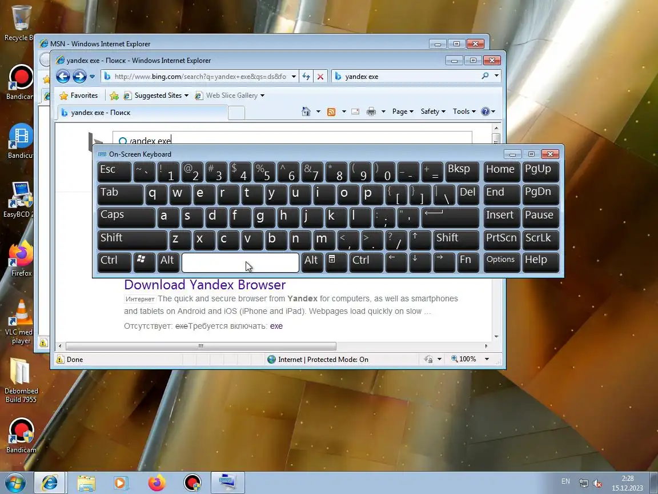Click the blue Help question mark icon
Viewport: 658px width, 494px height.
(486, 111)
